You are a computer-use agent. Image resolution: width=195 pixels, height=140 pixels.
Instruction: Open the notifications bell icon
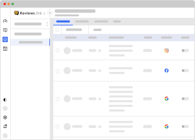click(x=5, y=126)
